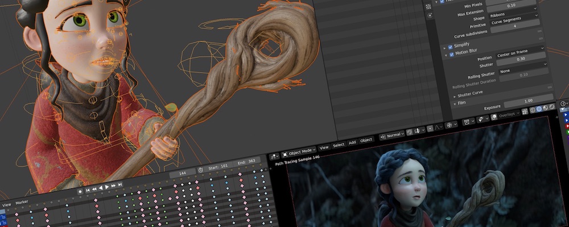Toggle the snapping magnet icon

[409, 132]
